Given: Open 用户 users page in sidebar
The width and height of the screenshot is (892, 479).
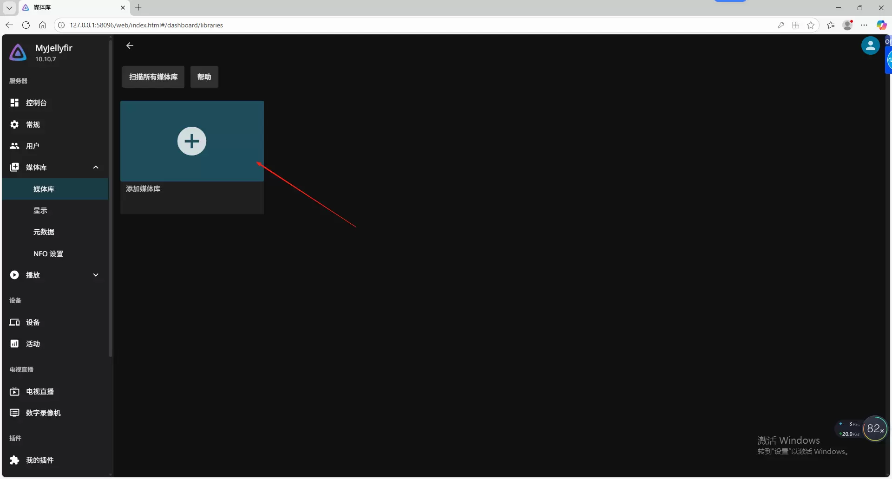Looking at the screenshot, I should tap(33, 146).
